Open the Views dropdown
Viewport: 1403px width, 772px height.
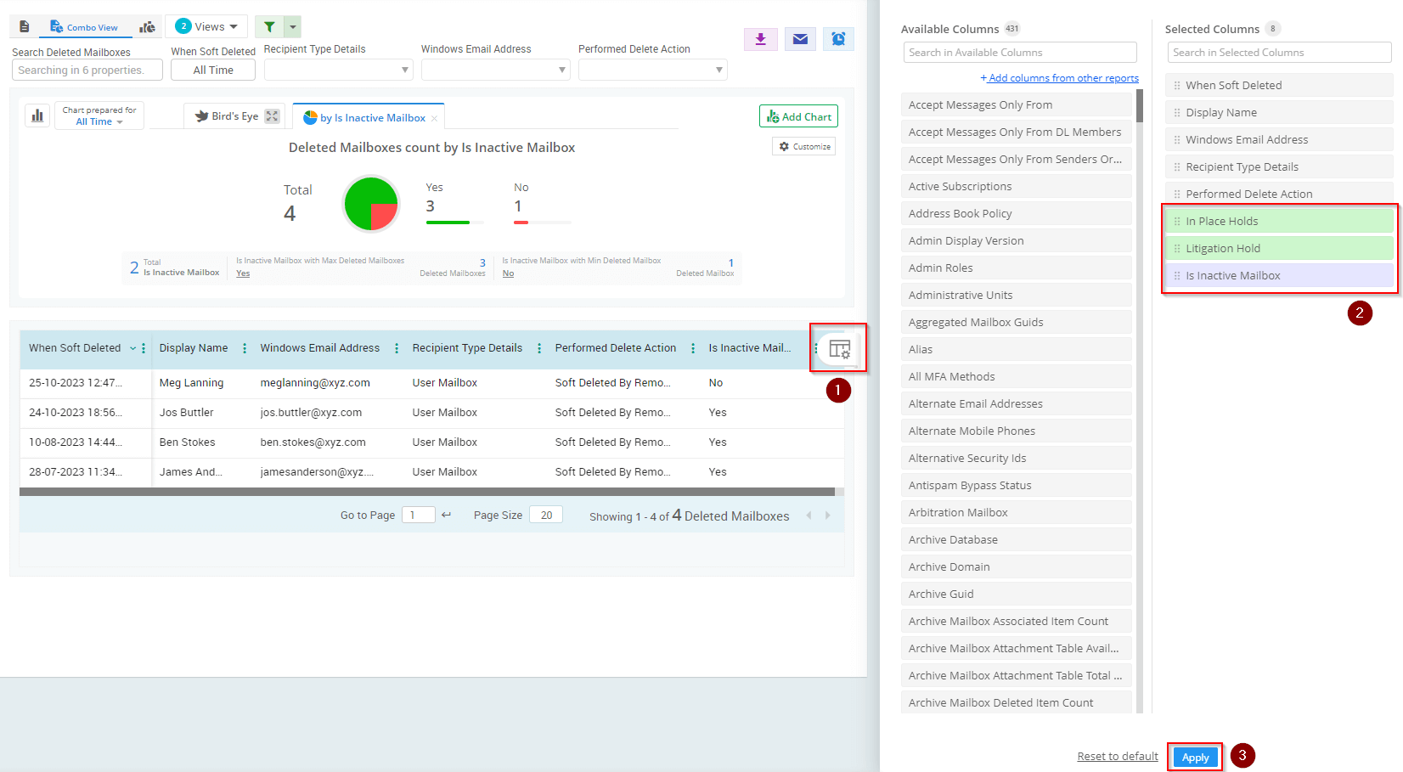point(207,26)
